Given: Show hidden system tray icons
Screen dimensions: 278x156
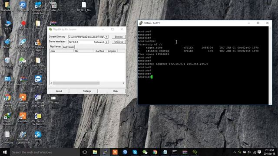Looking at the screenshot, I should coord(235,152).
